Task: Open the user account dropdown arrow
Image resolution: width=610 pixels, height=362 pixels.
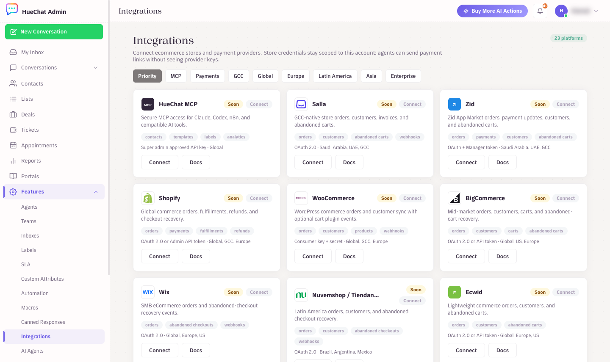Action: pos(596,11)
